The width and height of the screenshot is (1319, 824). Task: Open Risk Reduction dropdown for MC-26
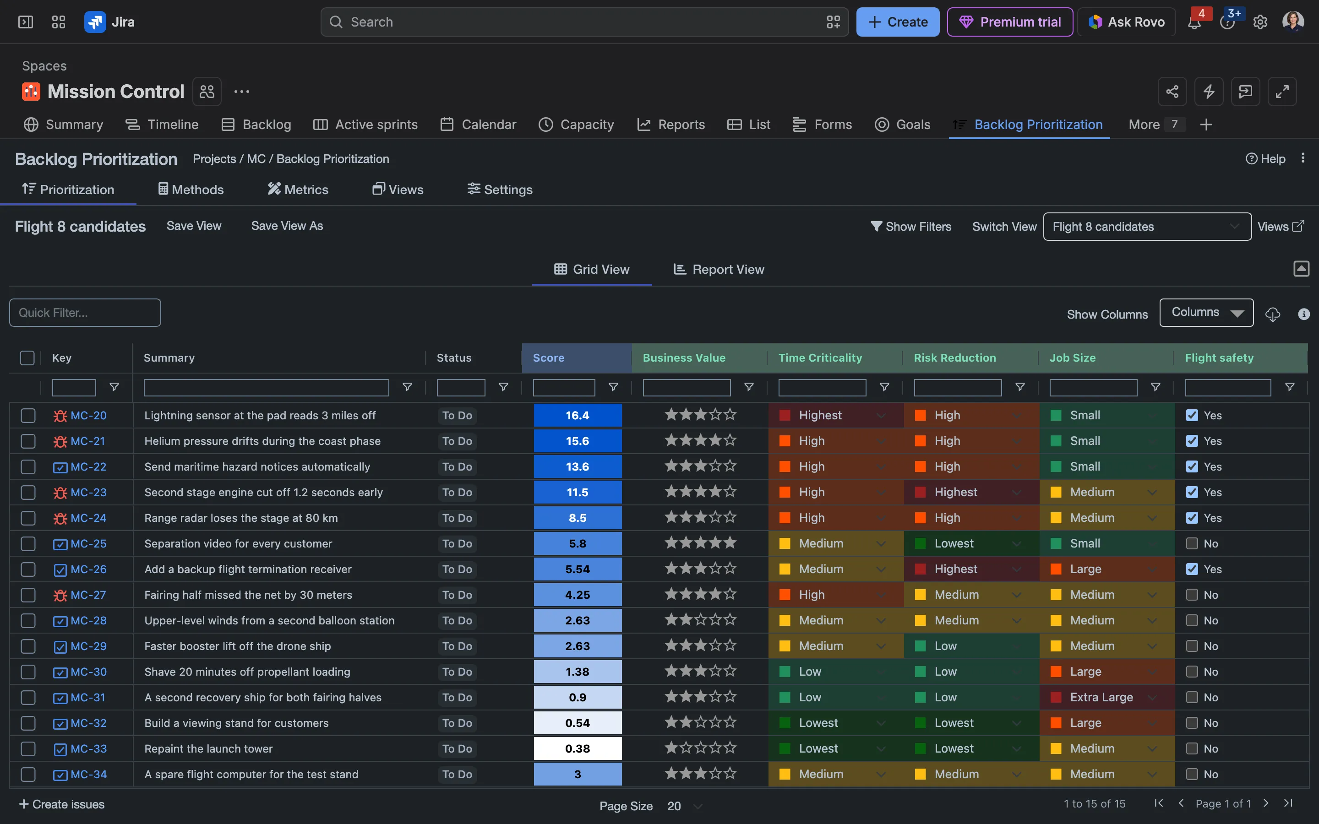pos(1017,569)
